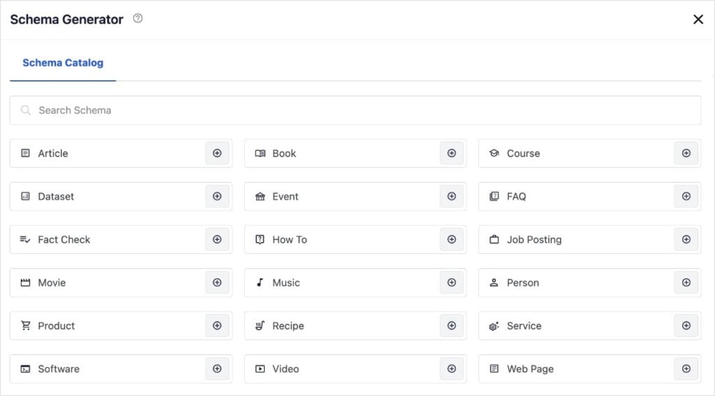Image resolution: width=715 pixels, height=396 pixels.
Task: Select the Product schema label
Action: point(56,326)
